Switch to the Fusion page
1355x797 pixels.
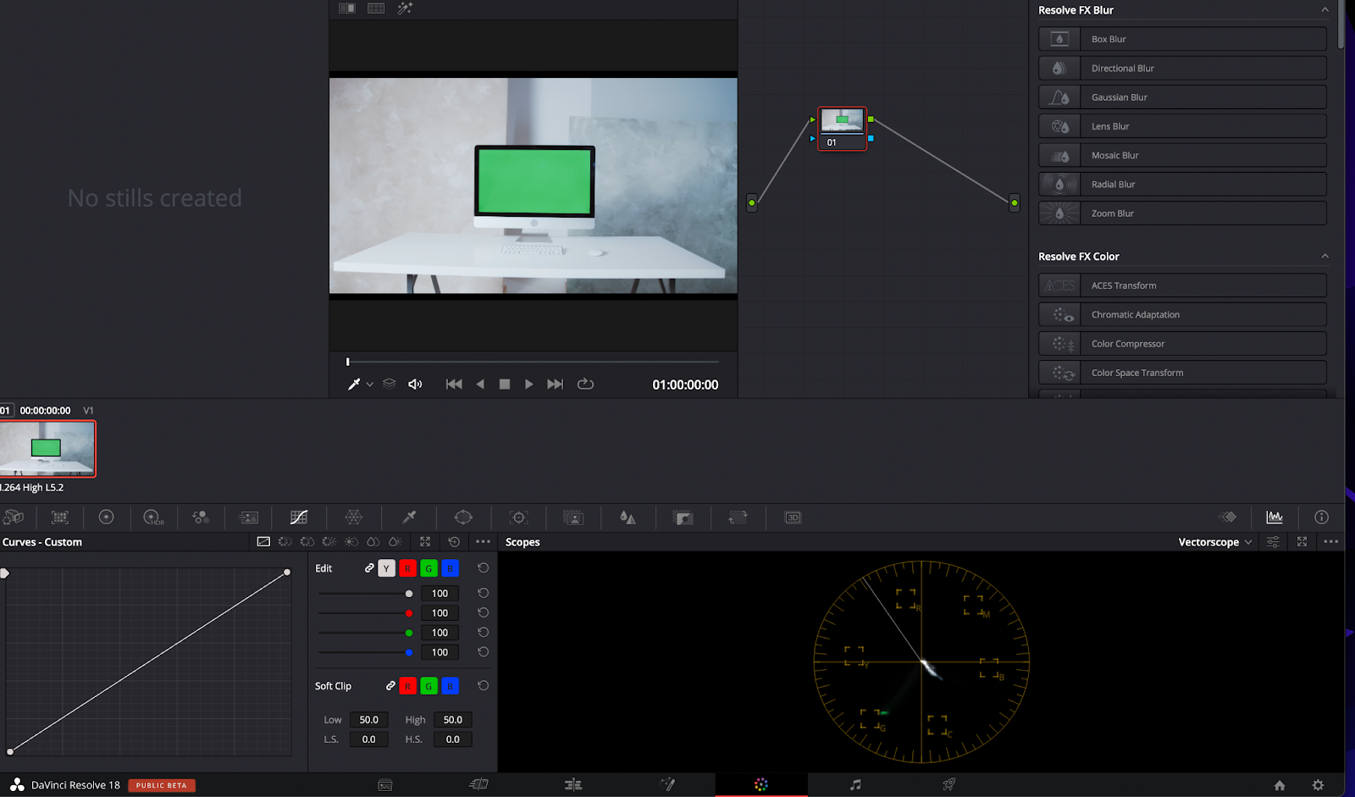tap(668, 784)
